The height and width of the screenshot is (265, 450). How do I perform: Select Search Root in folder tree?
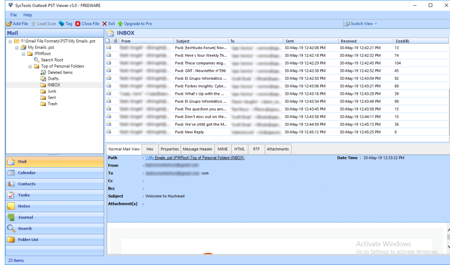point(48,60)
